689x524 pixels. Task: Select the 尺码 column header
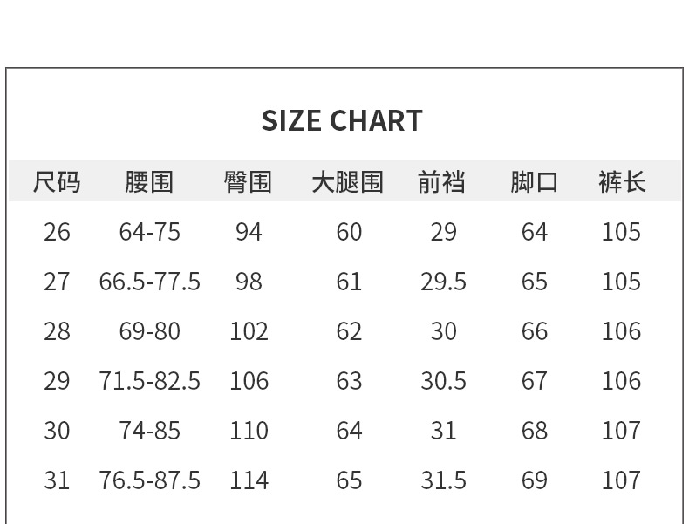pos(57,182)
